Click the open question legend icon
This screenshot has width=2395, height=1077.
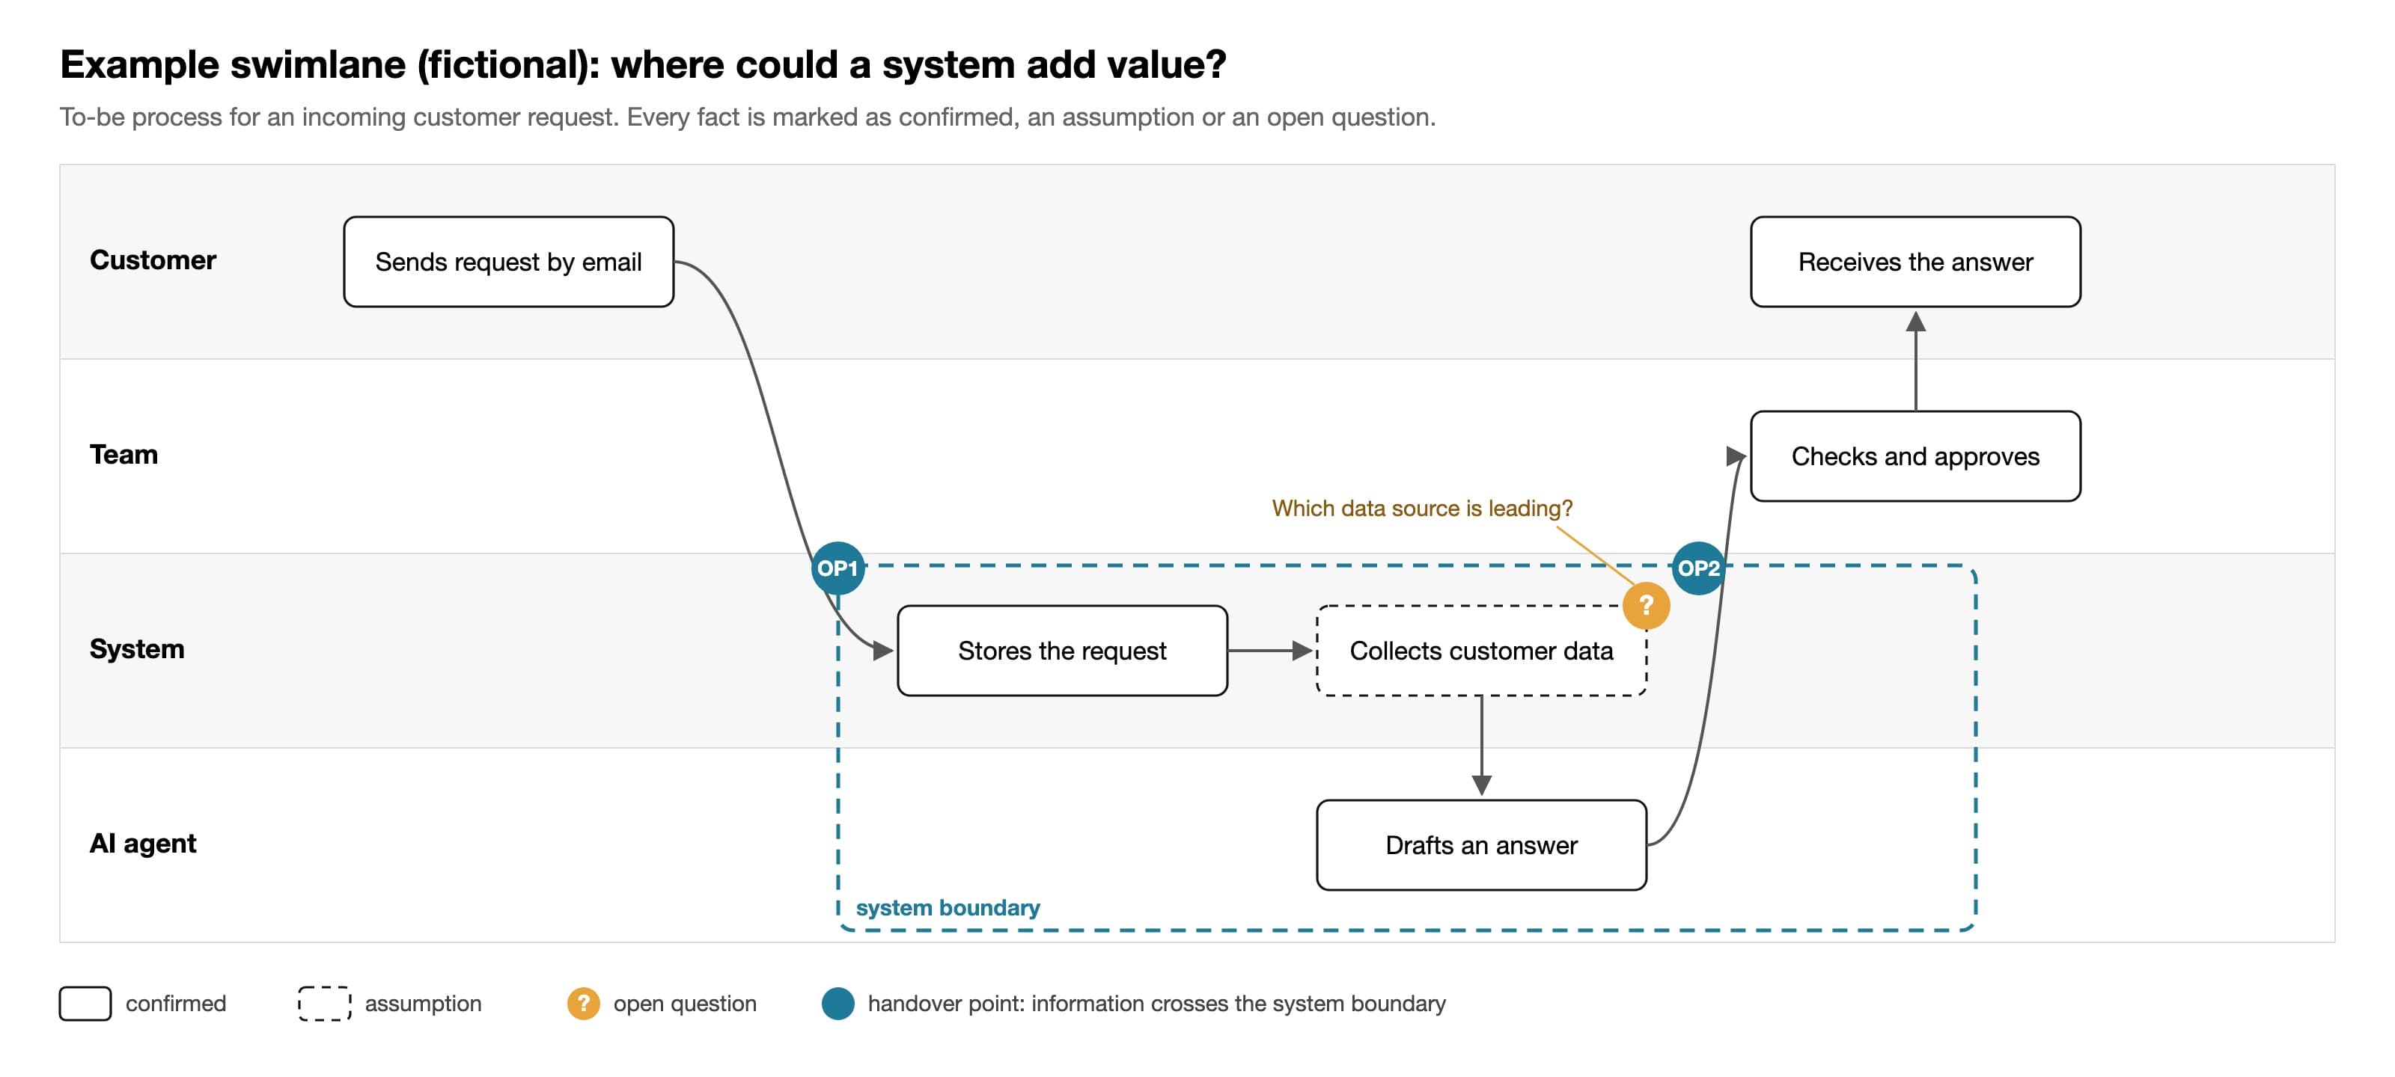[x=583, y=1004]
